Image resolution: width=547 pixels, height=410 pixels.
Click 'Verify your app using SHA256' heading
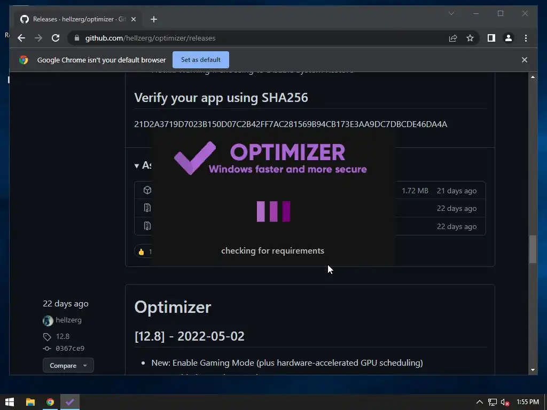221,98
